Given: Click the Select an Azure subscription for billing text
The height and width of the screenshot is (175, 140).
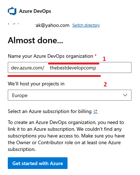Looking at the screenshot, I should point(49,112).
